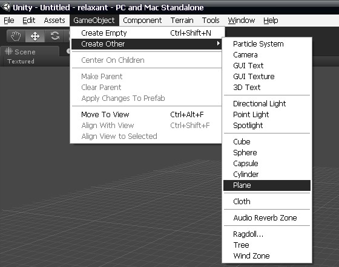Image resolution: width=339 pixels, height=267 pixels.
Task: Create a Particle System object
Action: (267, 43)
